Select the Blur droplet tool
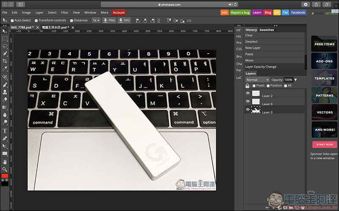Screen dimensions: 339x211 [5, 115]
